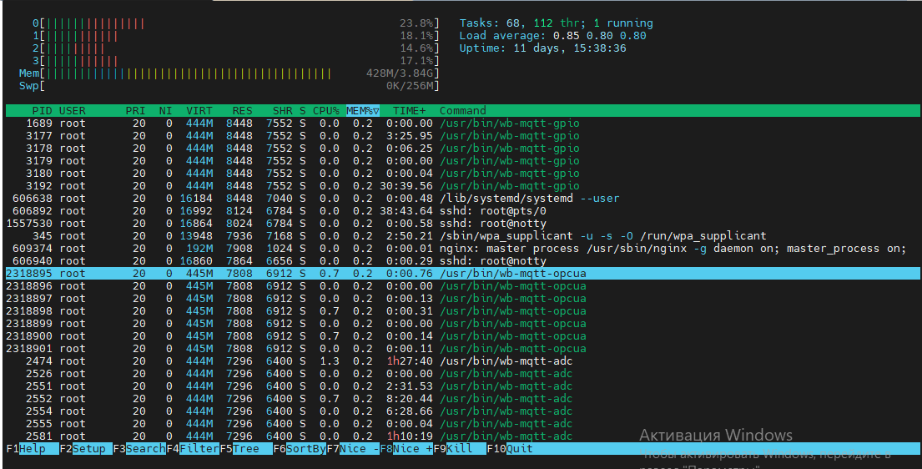Click the Mem usage meter bar
This screenshot has width=922, height=469.
pyautogui.click(x=229, y=73)
